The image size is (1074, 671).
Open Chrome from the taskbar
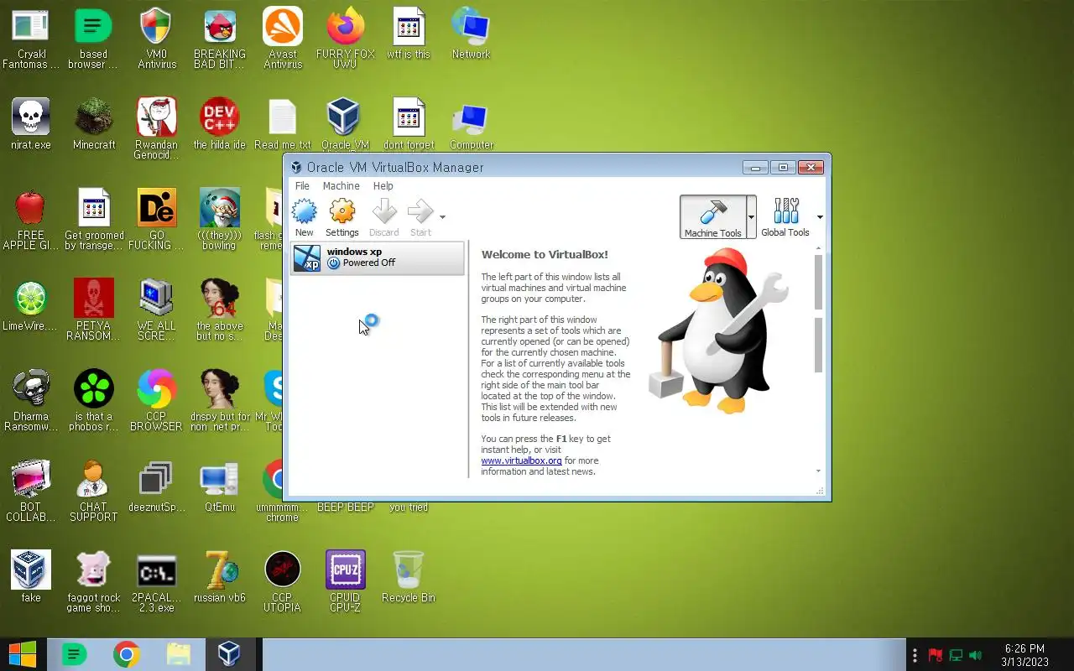pos(127,654)
